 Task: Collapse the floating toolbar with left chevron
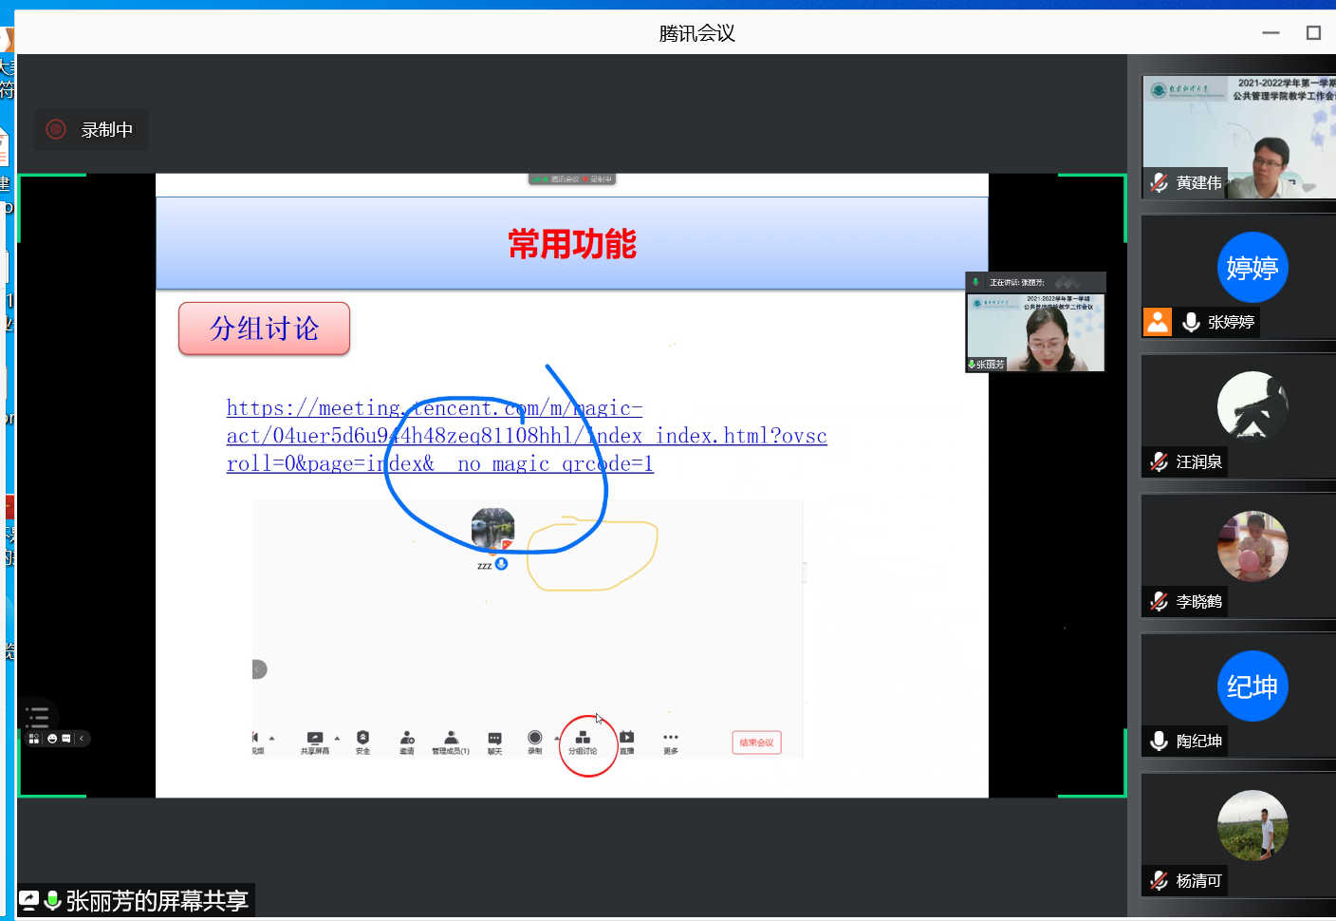pos(82,738)
